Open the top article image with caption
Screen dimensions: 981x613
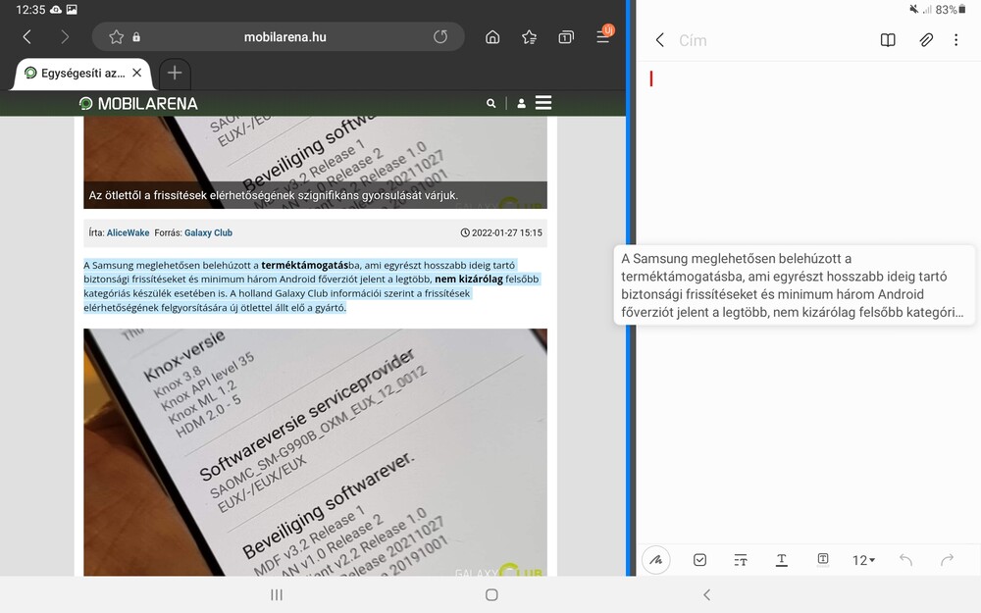[x=315, y=162]
